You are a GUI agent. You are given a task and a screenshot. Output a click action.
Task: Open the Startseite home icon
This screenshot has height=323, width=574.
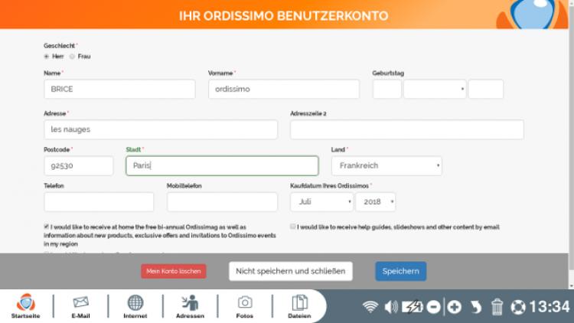[x=25, y=306]
